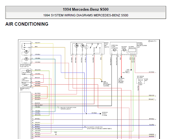Viewport: 170px width, 139px height.
Task: Click the lamp bulb symbol in warm/cool switch
Action: 86,47
